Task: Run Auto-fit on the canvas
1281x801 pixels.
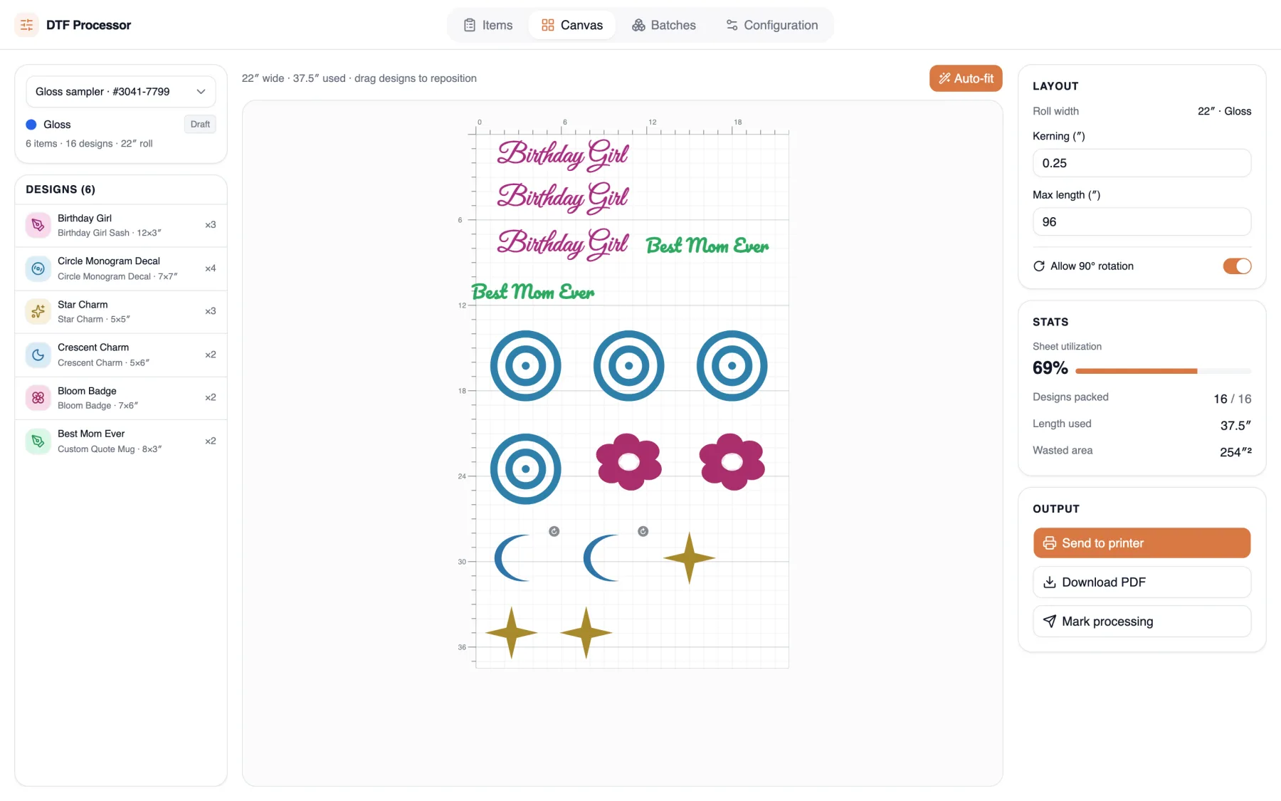Action: click(966, 78)
